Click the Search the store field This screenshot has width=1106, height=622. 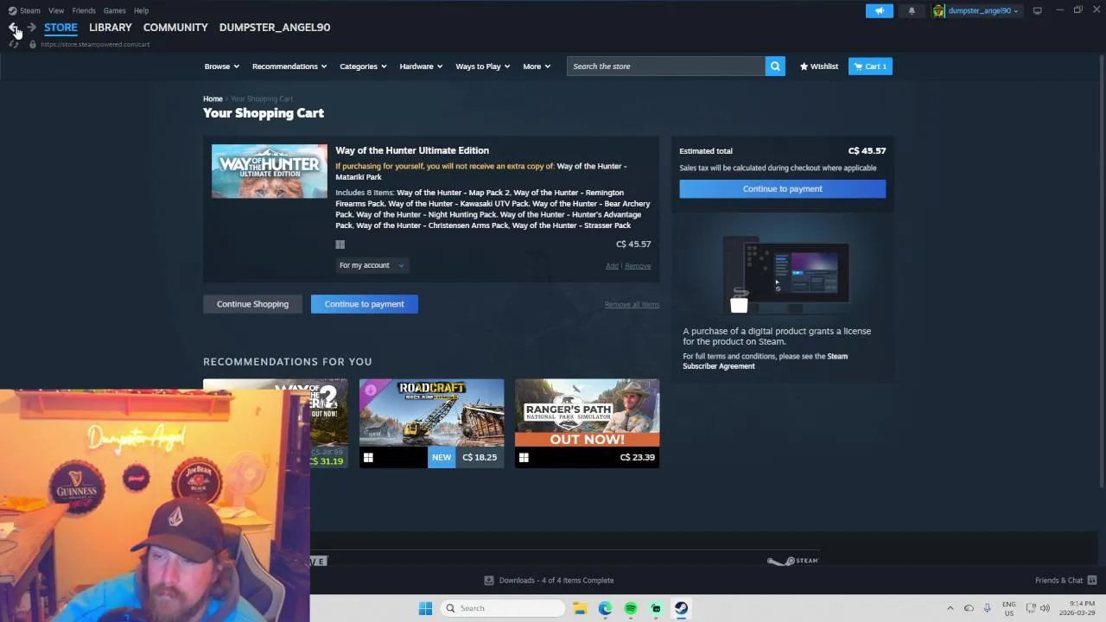(666, 67)
